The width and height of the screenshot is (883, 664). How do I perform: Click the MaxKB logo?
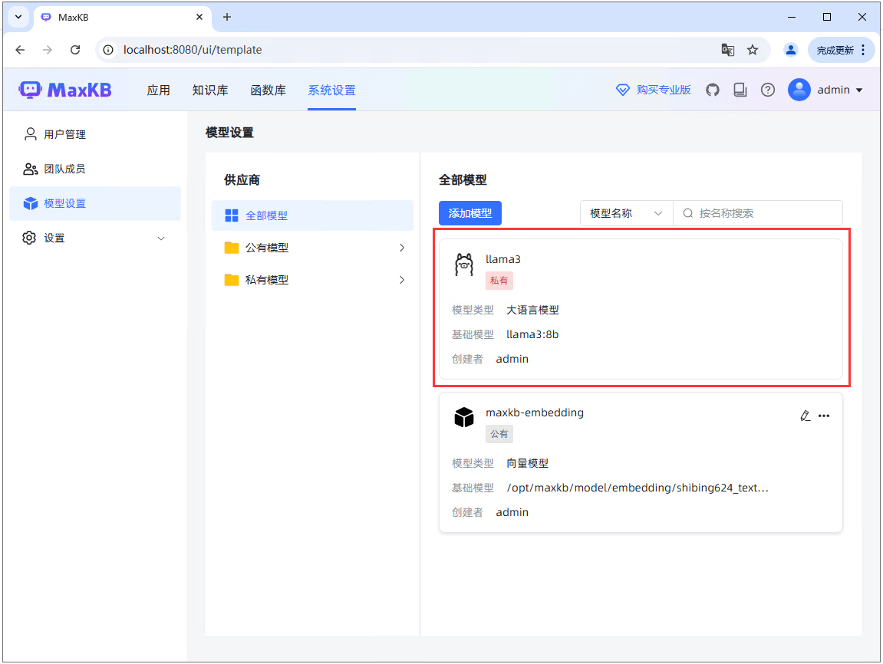tap(64, 90)
